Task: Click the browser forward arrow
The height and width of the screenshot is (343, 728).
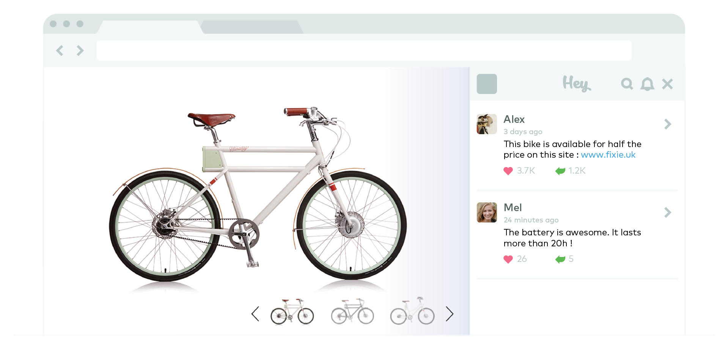Action: point(80,50)
